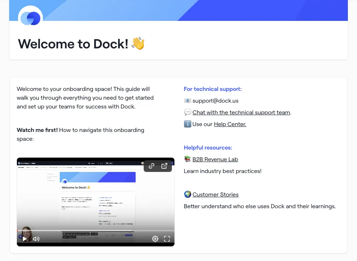This screenshot has width=357, height=261.
Task: Click 'Better understand who else uses Dock' text
Action: (260, 206)
